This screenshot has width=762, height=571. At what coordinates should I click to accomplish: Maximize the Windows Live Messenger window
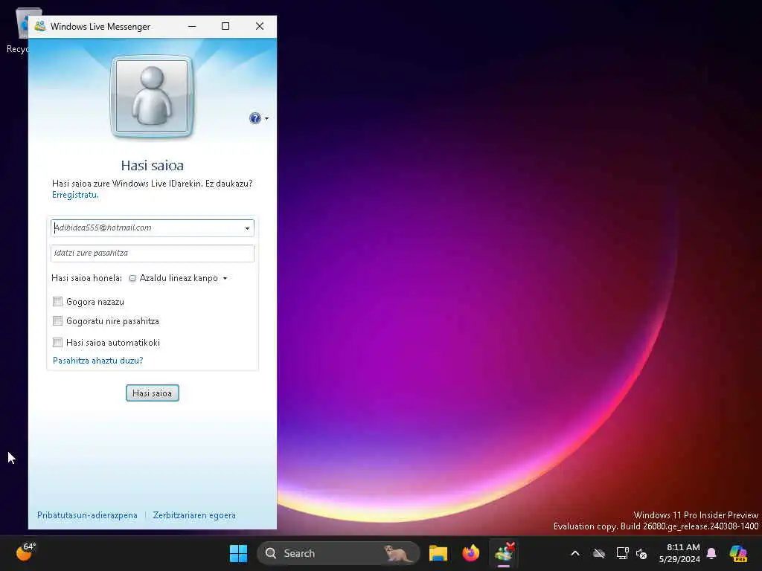[225, 26]
